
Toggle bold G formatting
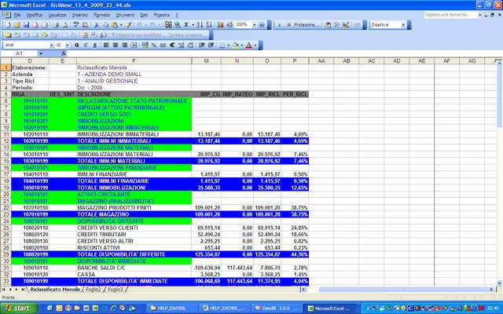(x=77, y=46)
